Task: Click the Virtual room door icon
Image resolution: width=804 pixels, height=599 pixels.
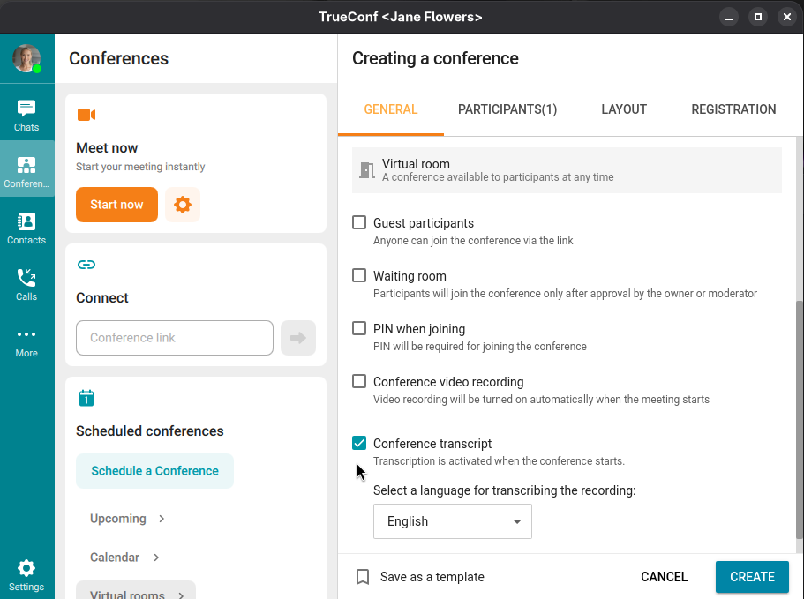Action: tap(367, 170)
